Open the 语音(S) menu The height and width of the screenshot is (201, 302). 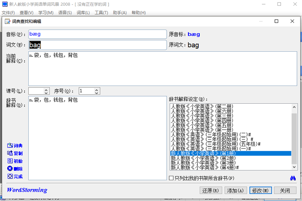(x=65, y=13)
